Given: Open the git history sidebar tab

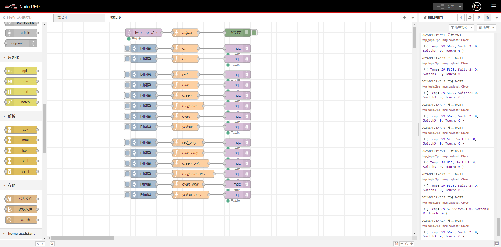Looking at the screenshot, I should pos(479,18).
